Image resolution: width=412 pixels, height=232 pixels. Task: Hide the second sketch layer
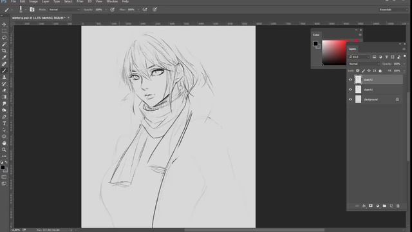click(350, 90)
